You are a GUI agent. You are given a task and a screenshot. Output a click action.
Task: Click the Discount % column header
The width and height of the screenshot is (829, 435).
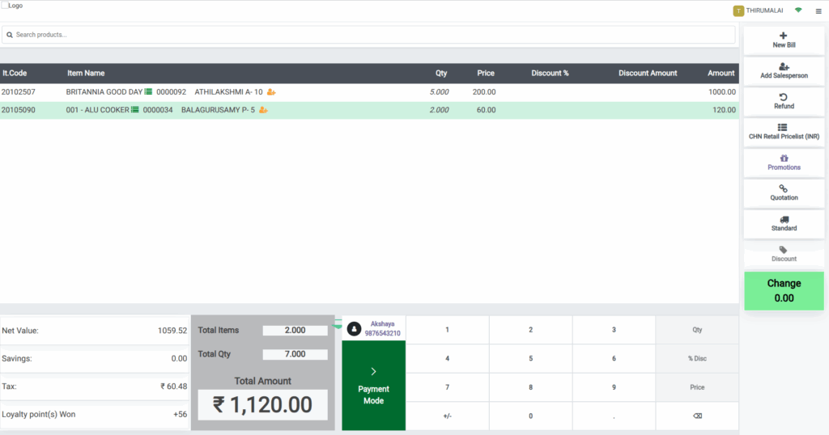point(550,74)
